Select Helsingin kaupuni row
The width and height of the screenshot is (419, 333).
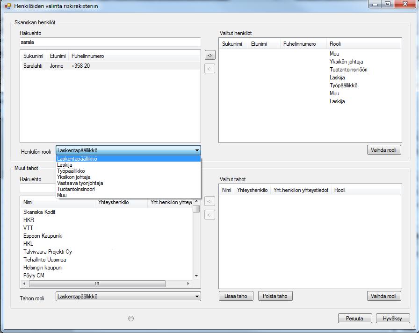(x=106, y=268)
